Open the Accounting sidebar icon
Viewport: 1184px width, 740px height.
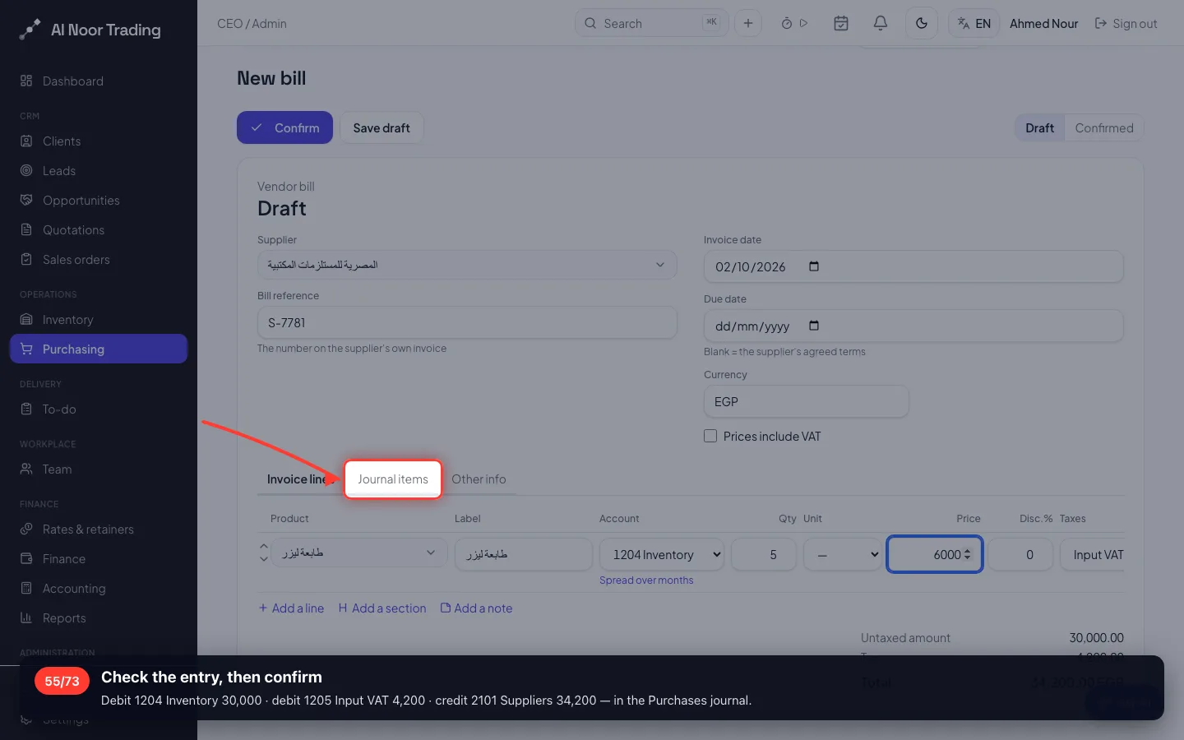[26, 588]
